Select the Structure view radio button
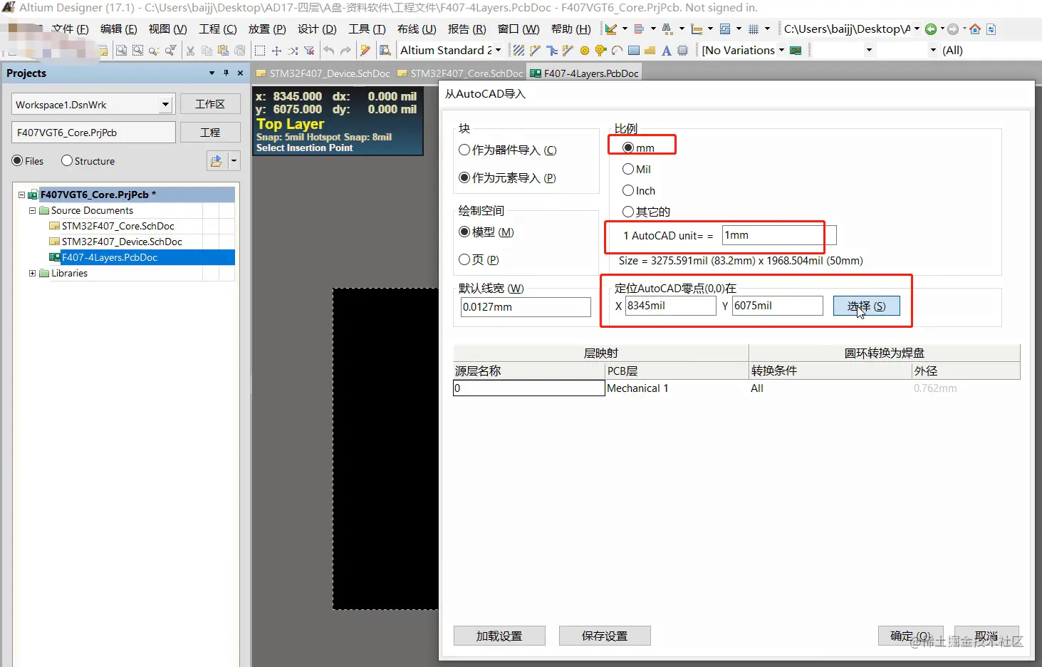Screen dimensions: 1042x667 67,161
